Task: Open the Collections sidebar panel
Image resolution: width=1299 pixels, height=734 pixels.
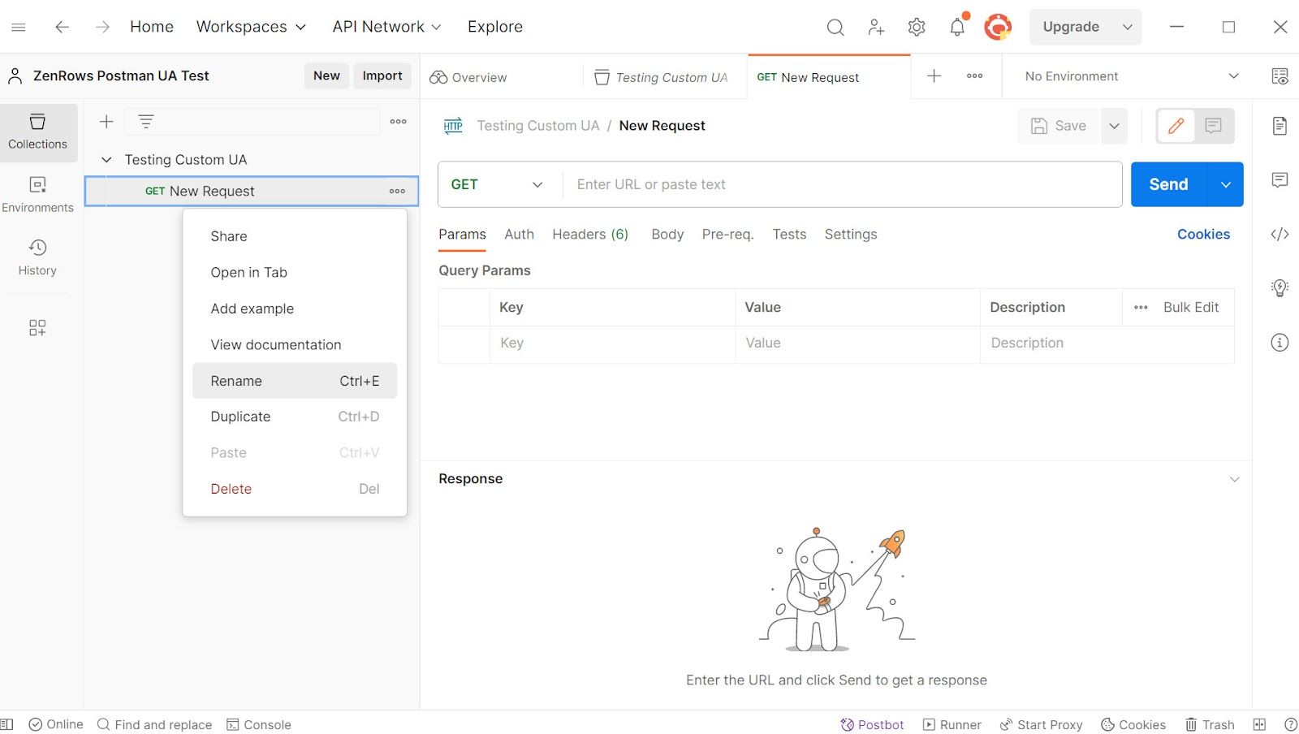Action: click(x=38, y=132)
